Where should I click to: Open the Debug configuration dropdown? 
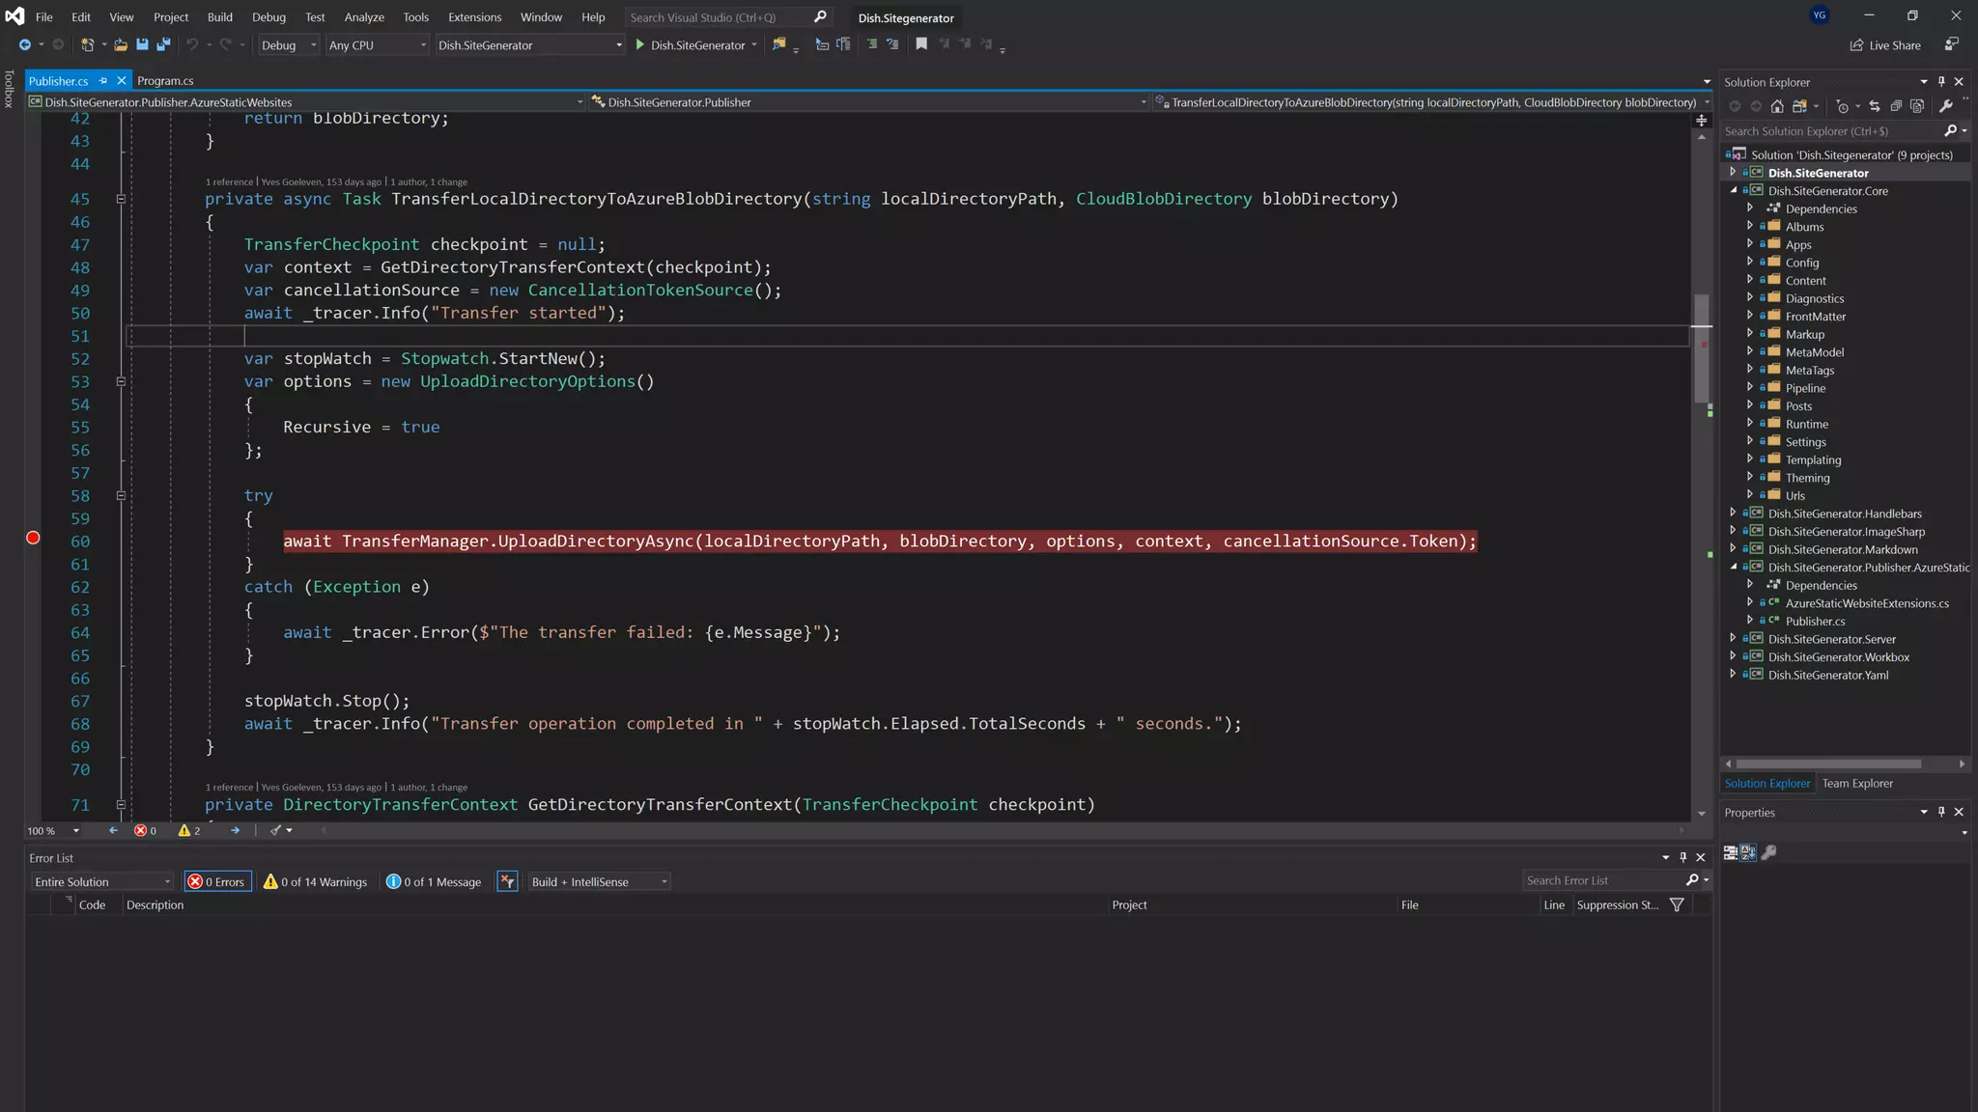[288, 45]
